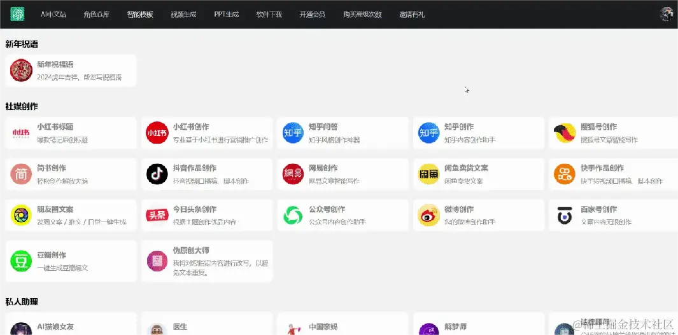This screenshot has width=678, height=335.
Task: Click the 快手作品创作 card title
Action: tap(602, 168)
